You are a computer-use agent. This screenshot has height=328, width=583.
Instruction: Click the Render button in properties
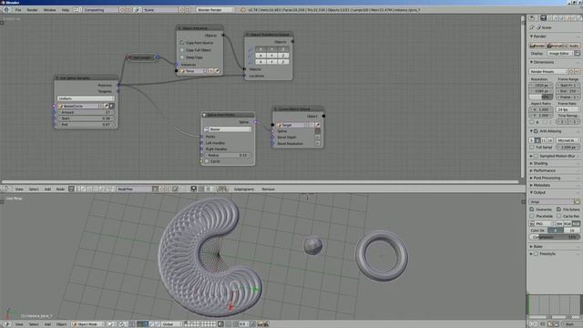click(537, 46)
